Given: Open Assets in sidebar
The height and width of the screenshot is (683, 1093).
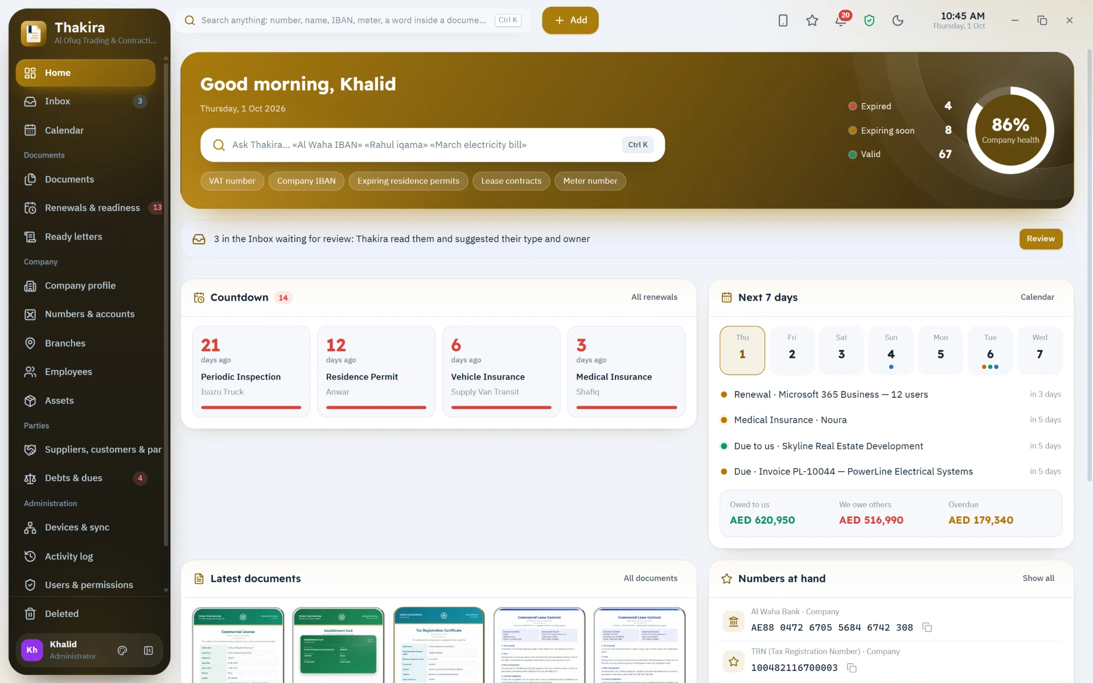Looking at the screenshot, I should 85,401.
